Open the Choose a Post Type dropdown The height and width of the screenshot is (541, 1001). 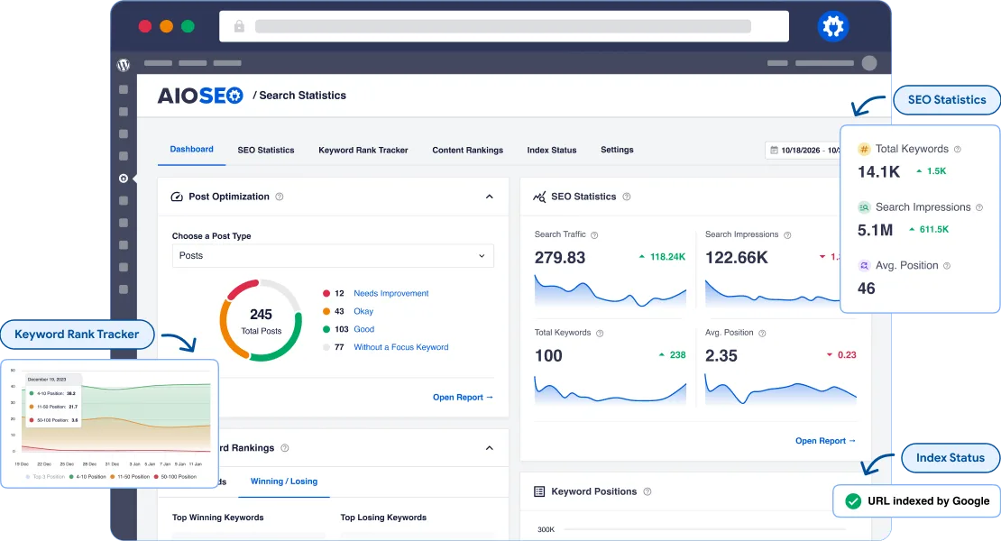click(x=333, y=255)
